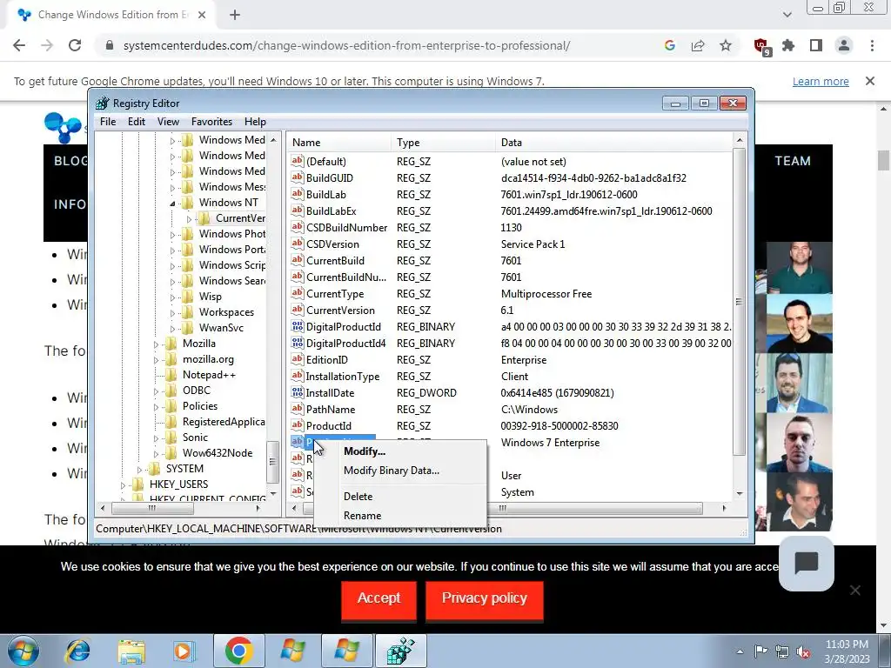Click the CSDBuildNumber value icon
The width and height of the screenshot is (891, 668).
(298, 227)
